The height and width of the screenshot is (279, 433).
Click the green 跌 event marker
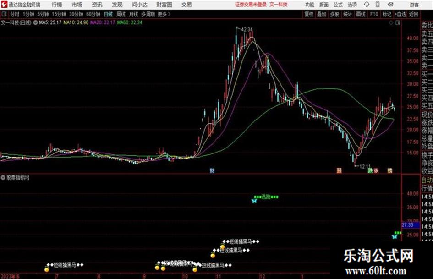[370, 171]
